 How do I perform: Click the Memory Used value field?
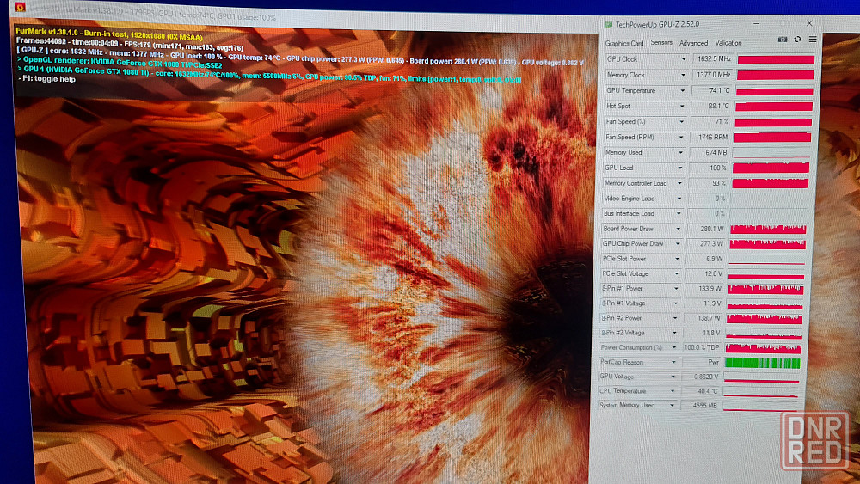click(x=710, y=152)
